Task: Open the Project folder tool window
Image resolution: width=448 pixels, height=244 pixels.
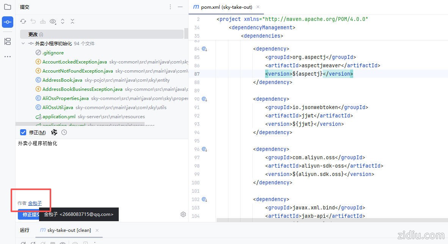Action: coord(8,7)
